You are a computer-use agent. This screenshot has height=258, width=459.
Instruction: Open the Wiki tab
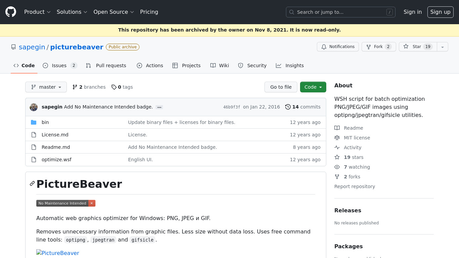pos(220,66)
